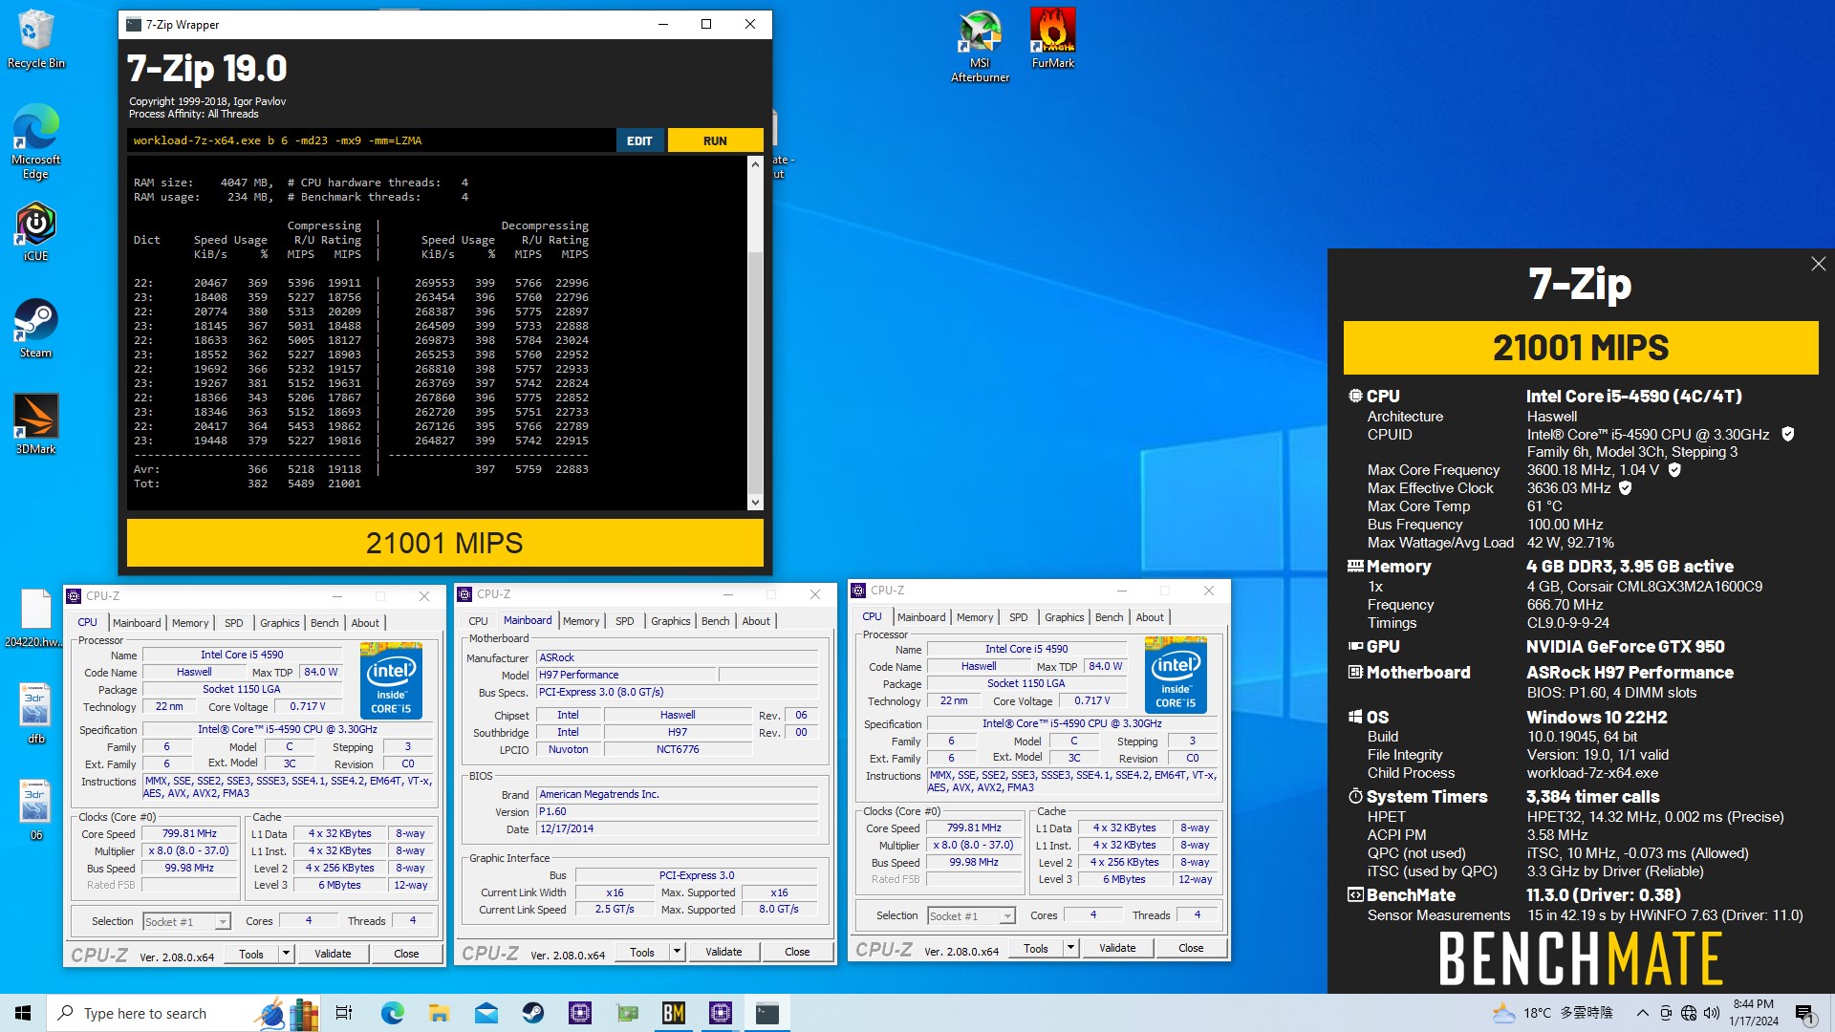Select the 204220.hw file on the desktop
This screenshot has height=1032, width=1835.
35,619
